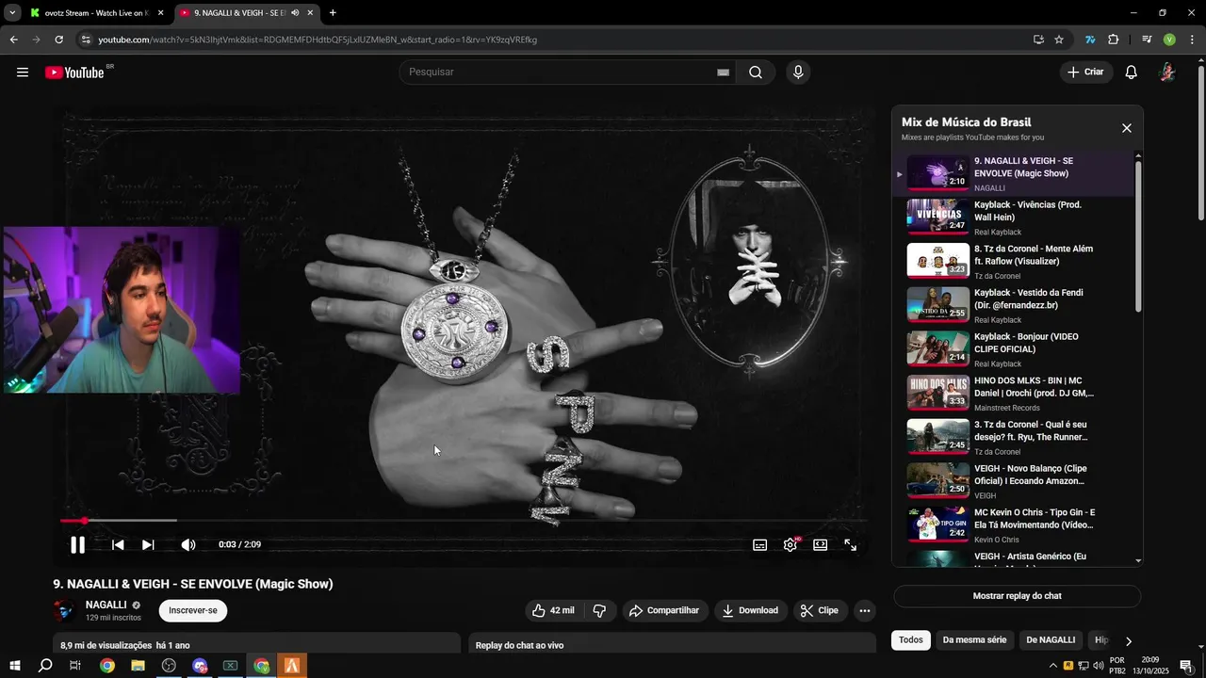The image size is (1206, 678).
Task: Click the Compartilhar button
Action: click(x=664, y=610)
